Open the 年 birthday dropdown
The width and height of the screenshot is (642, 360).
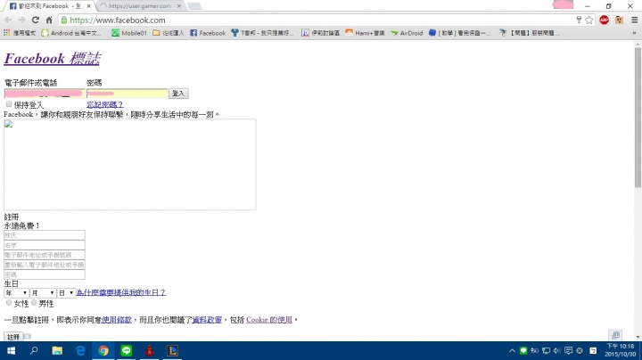(16, 293)
